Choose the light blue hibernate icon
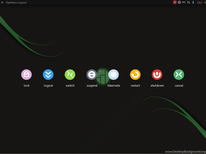This screenshot has height=154, width=206. pos(114,74)
